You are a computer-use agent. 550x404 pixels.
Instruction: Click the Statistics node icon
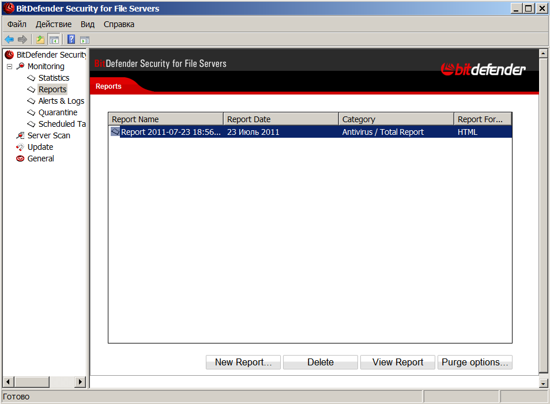pyautogui.click(x=31, y=78)
